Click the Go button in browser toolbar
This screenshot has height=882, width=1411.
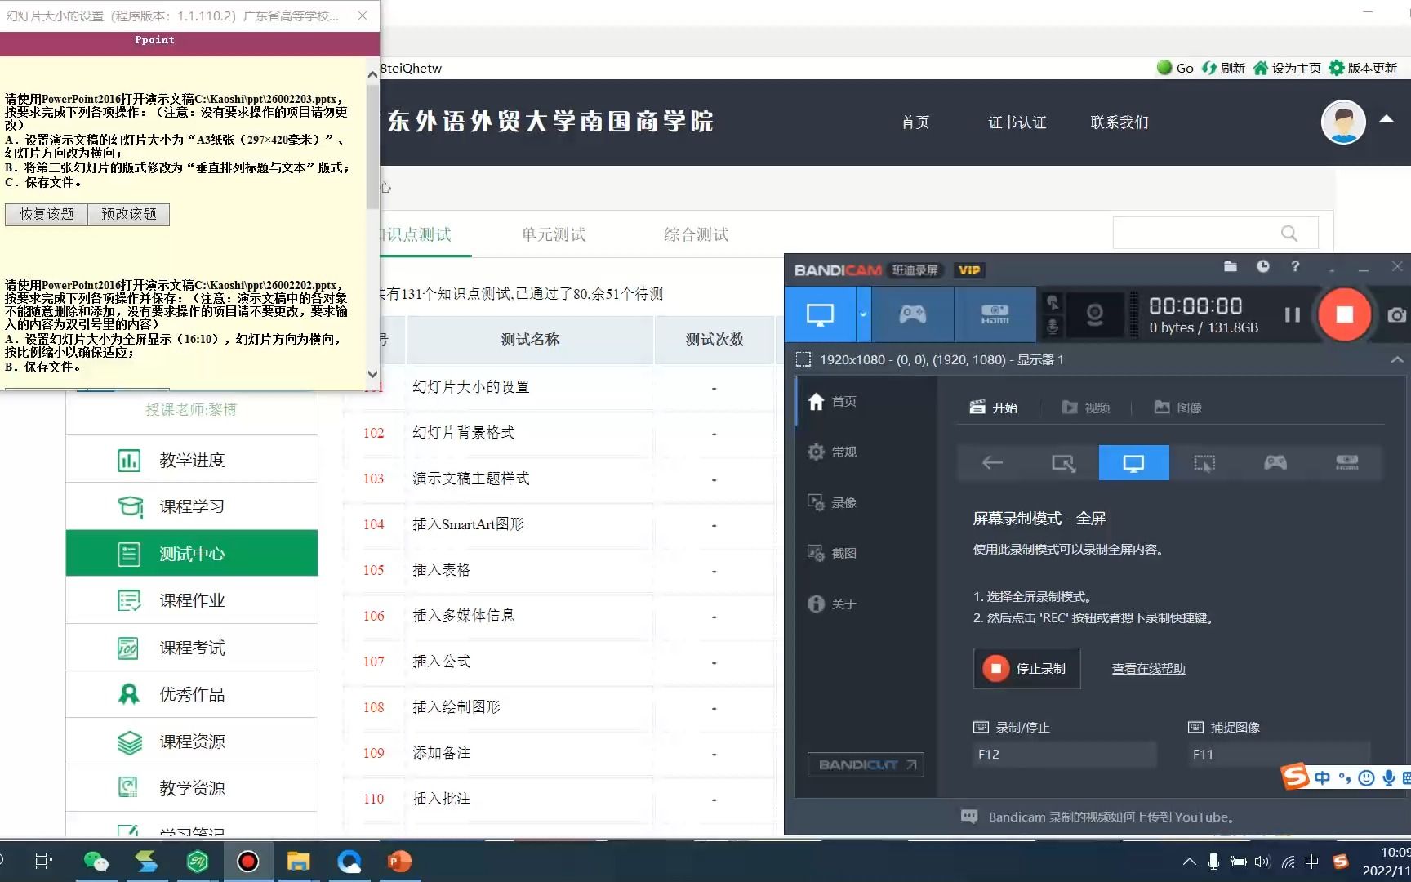[1175, 68]
